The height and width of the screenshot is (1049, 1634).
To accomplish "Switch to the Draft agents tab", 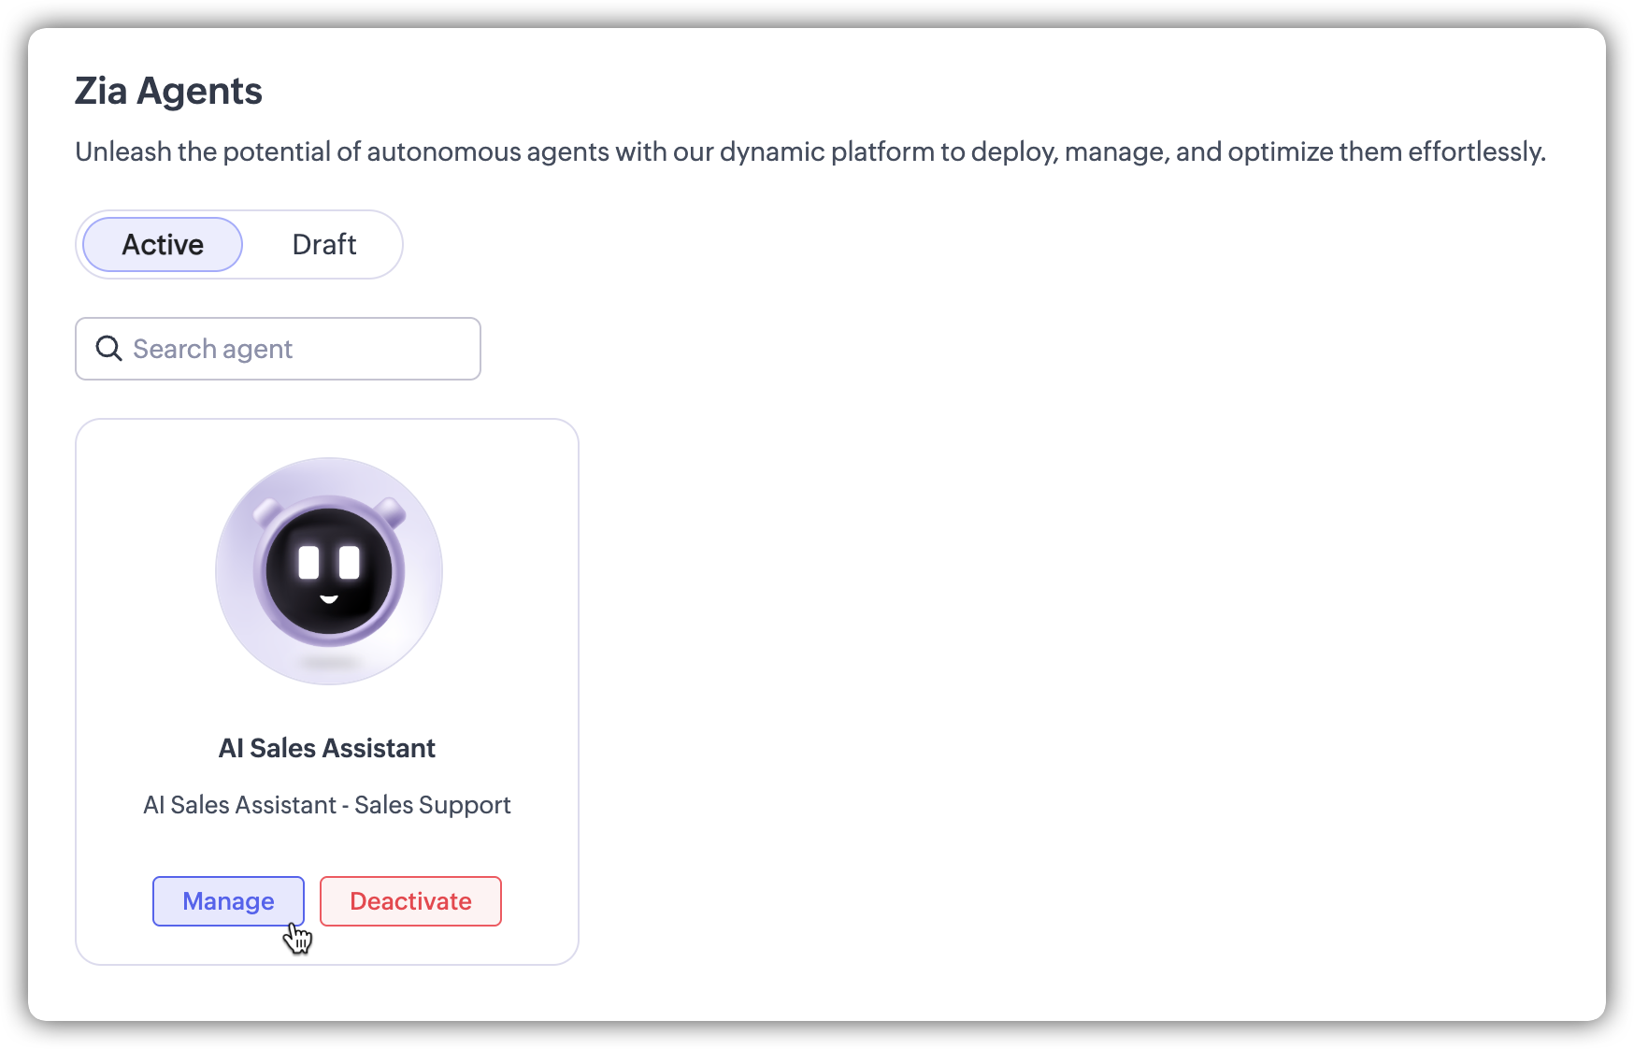I will (324, 245).
